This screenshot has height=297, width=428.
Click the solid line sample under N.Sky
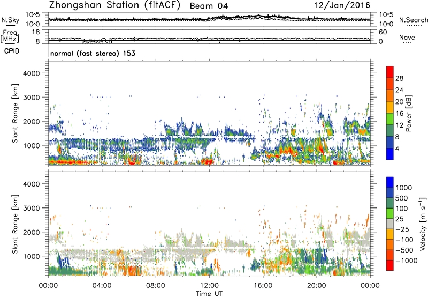10,26
